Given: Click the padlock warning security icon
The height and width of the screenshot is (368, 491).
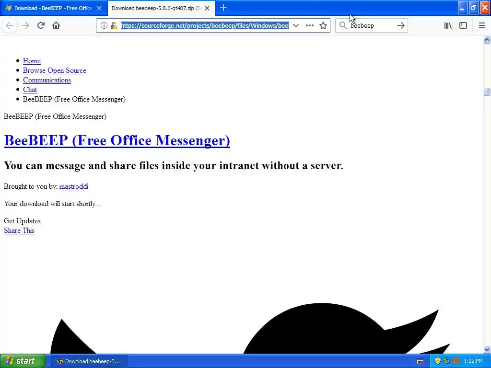Looking at the screenshot, I should [x=114, y=25].
